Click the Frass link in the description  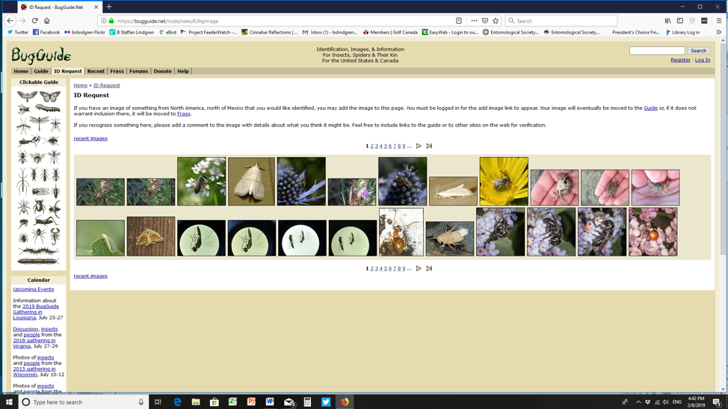tap(183, 114)
